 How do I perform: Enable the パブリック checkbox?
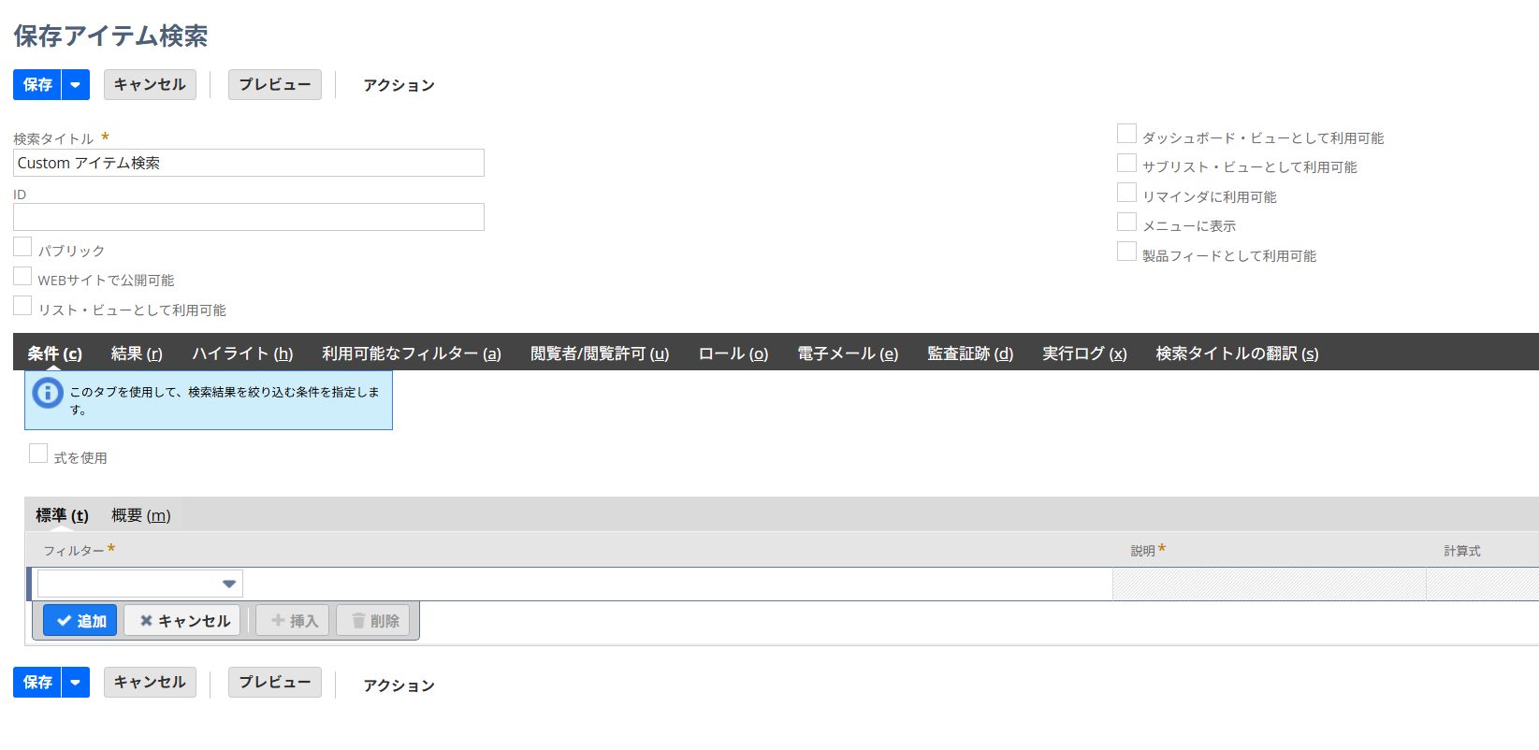click(23, 248)
